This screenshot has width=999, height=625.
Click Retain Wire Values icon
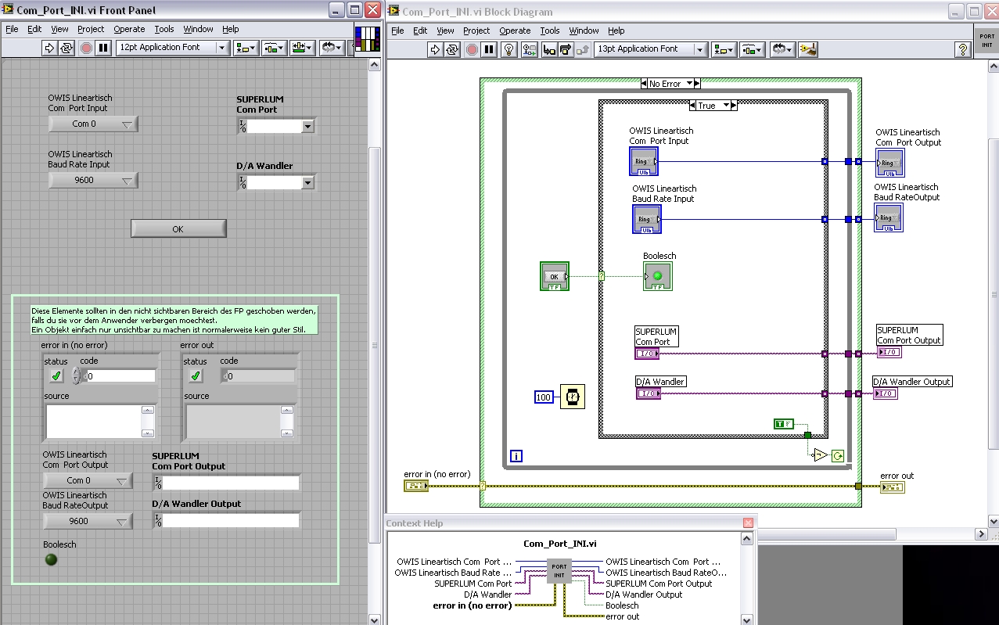click(x=530, y=49)
